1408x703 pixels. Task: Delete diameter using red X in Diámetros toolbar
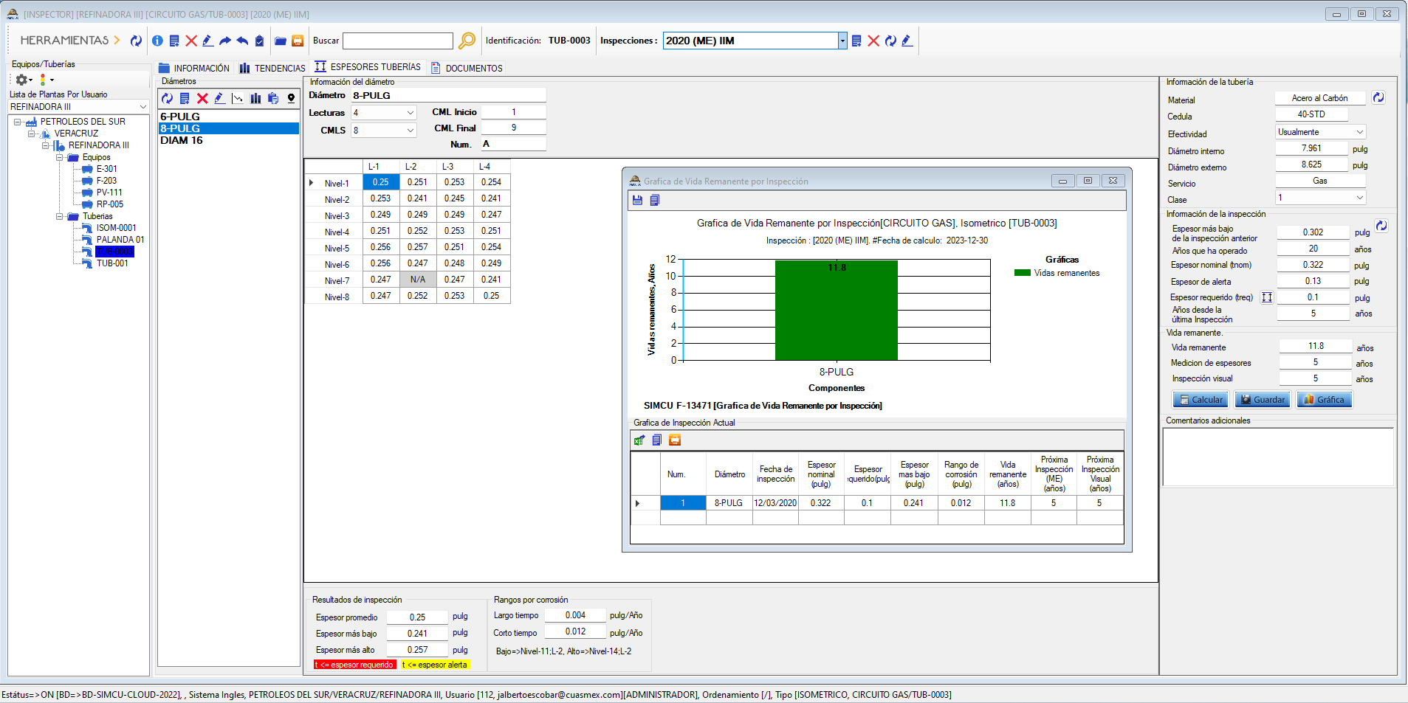[x=202, y=98]
